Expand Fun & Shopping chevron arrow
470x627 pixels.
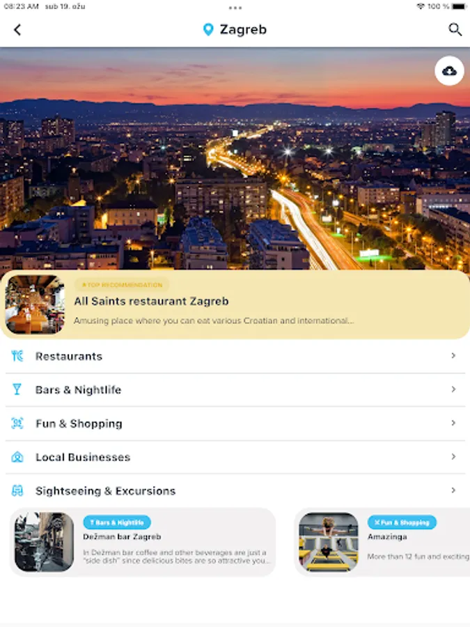click(453, 423)
